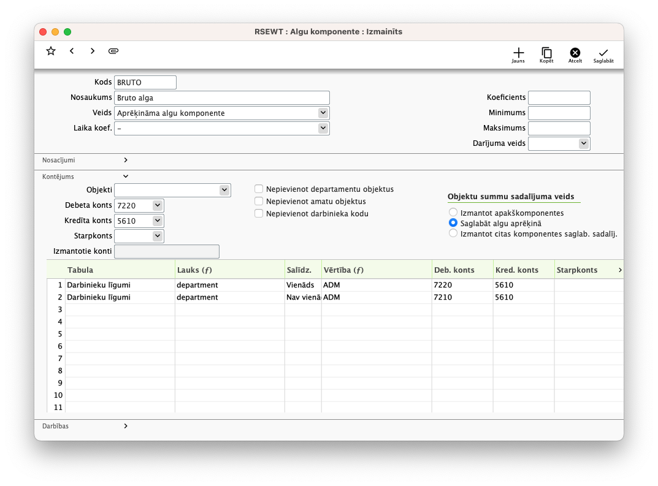Go to previous record arrow
This screenshot has width=658, height=486.
point(72,51)
